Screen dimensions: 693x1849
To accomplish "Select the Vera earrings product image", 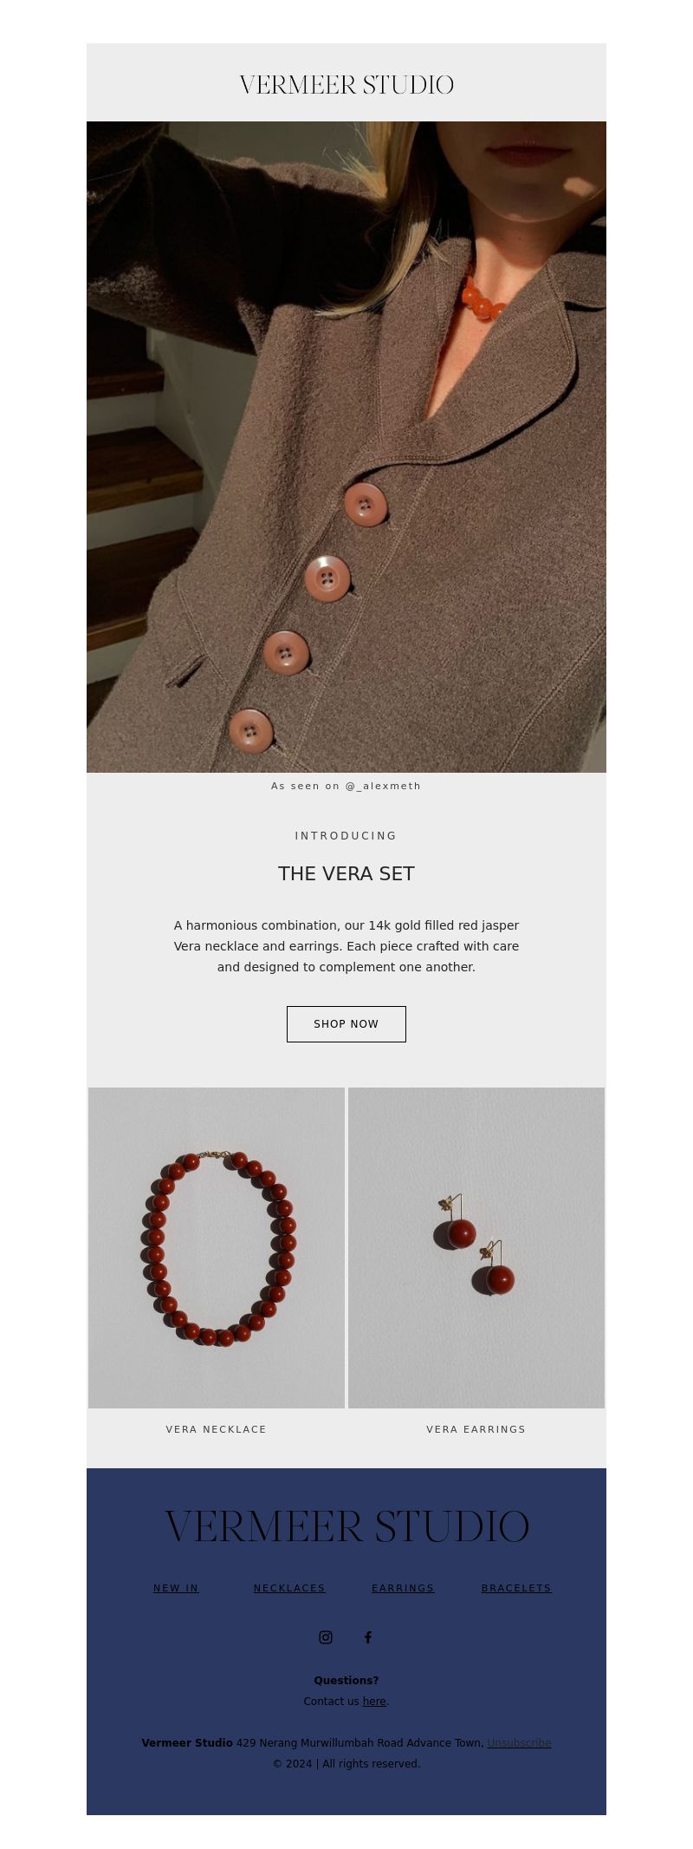I will point(476,1248).
